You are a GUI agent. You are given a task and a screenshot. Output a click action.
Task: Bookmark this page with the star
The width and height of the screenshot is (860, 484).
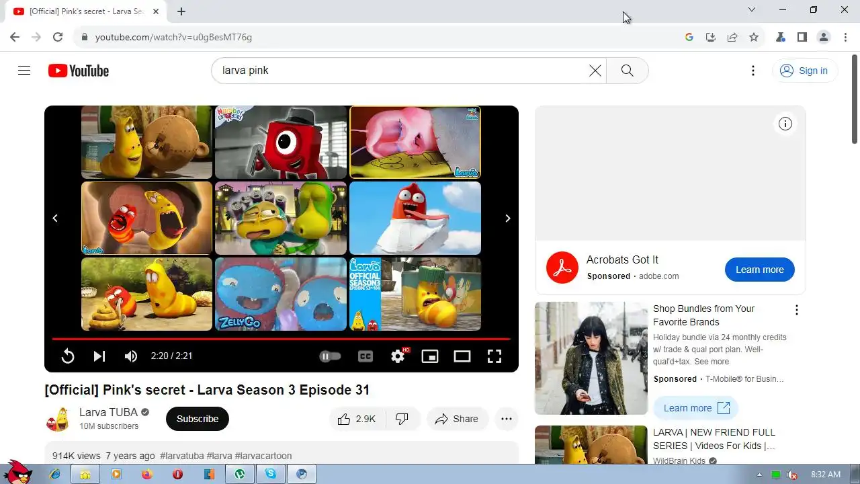tap(754, 37)
